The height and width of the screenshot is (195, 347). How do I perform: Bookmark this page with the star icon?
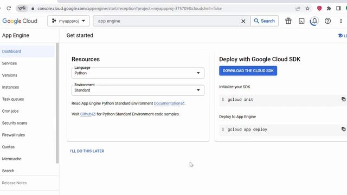tap(307, 9)
